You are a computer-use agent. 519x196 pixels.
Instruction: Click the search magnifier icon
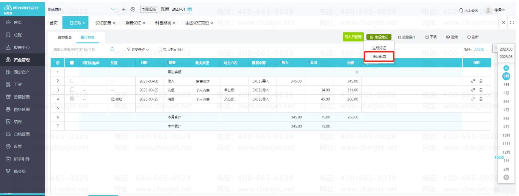point(113,49)
